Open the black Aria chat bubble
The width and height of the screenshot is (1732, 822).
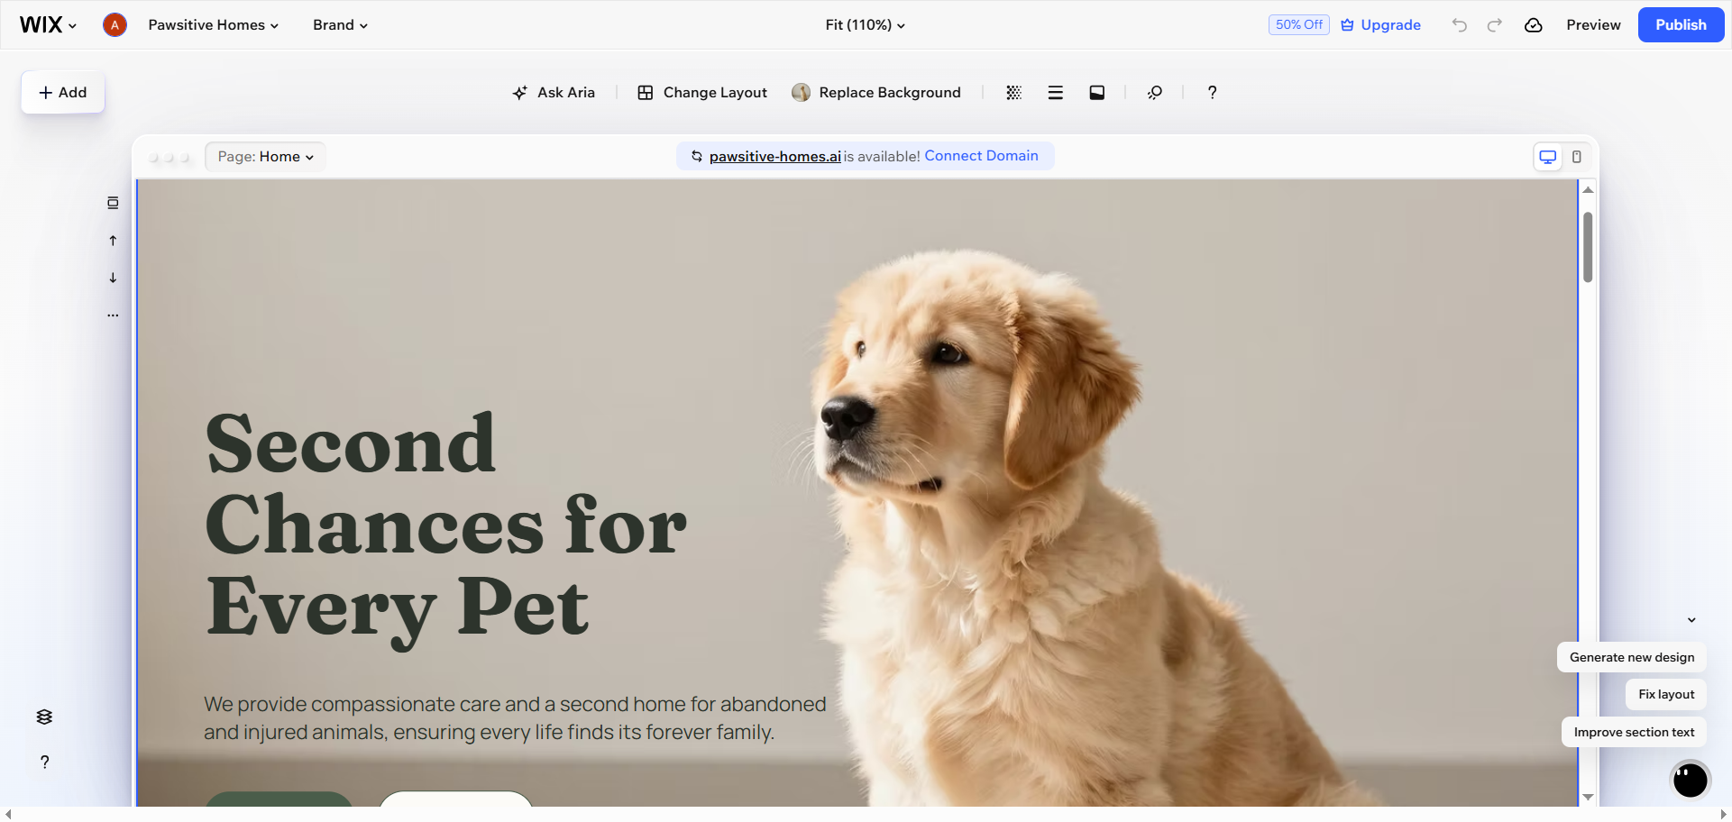point(1690,780)
